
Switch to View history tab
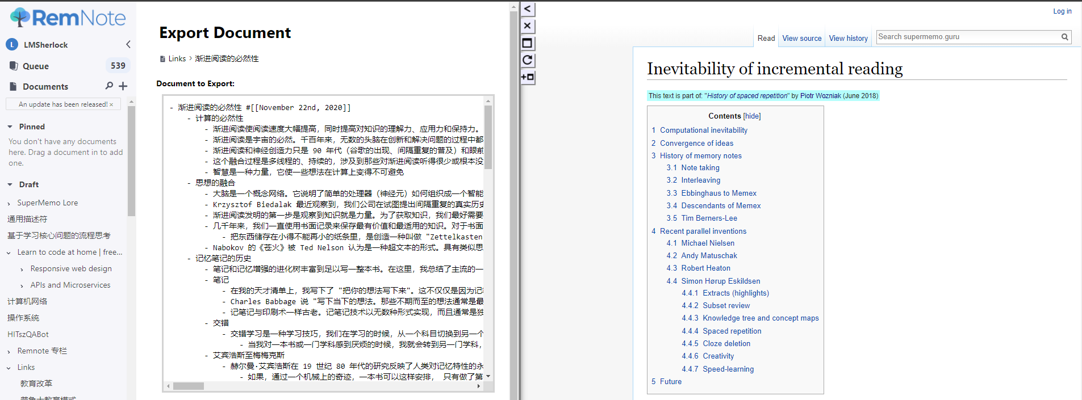[x=848, y=38]
